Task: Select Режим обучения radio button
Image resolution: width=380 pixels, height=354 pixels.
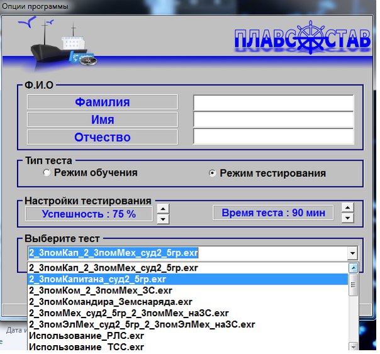Action: 47,173
